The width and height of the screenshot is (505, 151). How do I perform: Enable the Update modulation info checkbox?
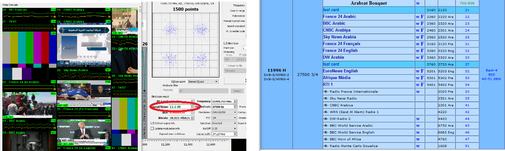pyautogui.click(x=153, y=129)
